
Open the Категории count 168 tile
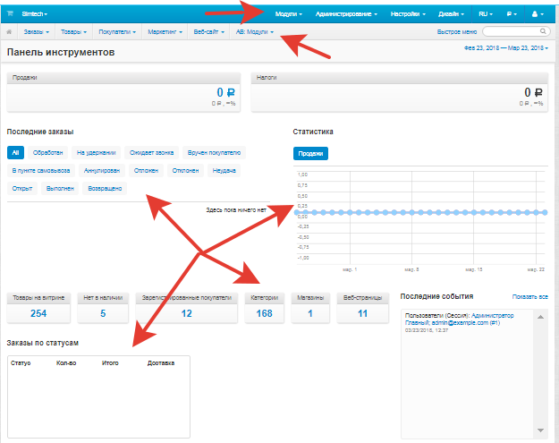(x=266, y=307)
